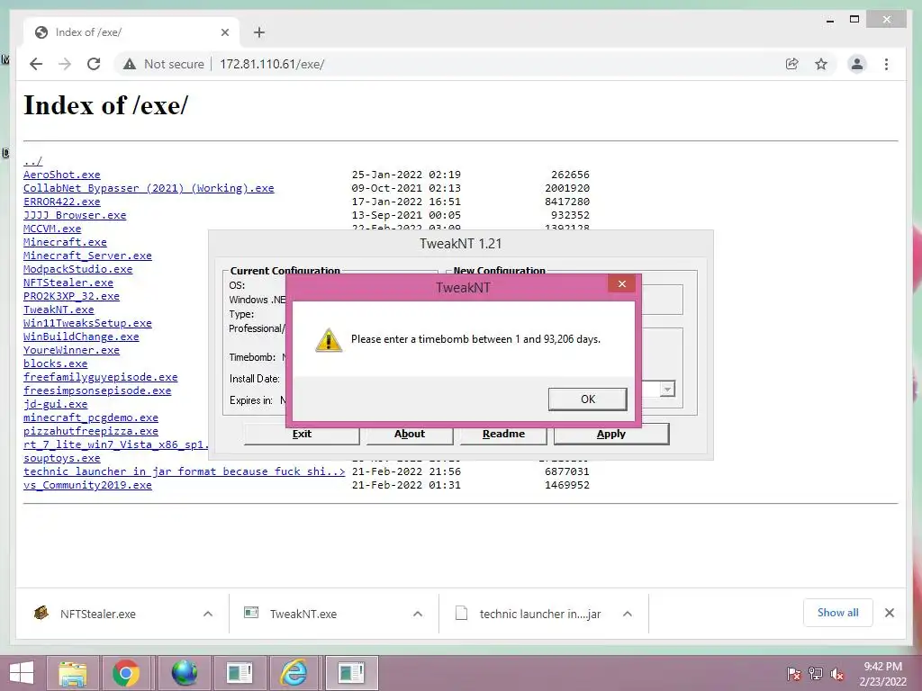This screenshot has width=922, height=691.
Task: Open the technic launcher in jar format link
Action: pyautogui.click(x=184, y=471)
